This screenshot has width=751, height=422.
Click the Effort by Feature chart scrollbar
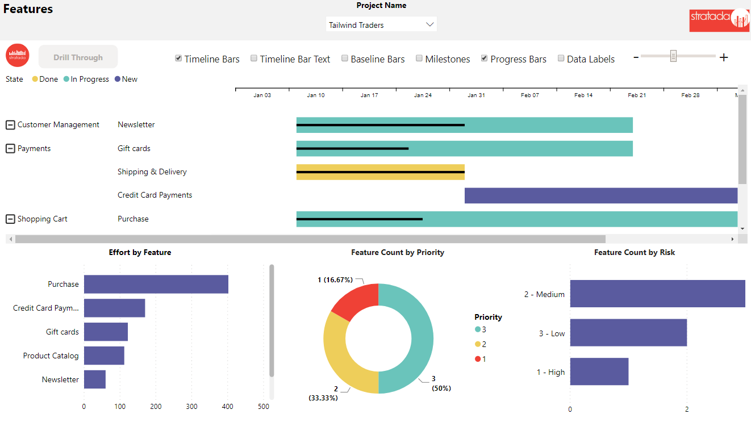(x=272, y=320)
